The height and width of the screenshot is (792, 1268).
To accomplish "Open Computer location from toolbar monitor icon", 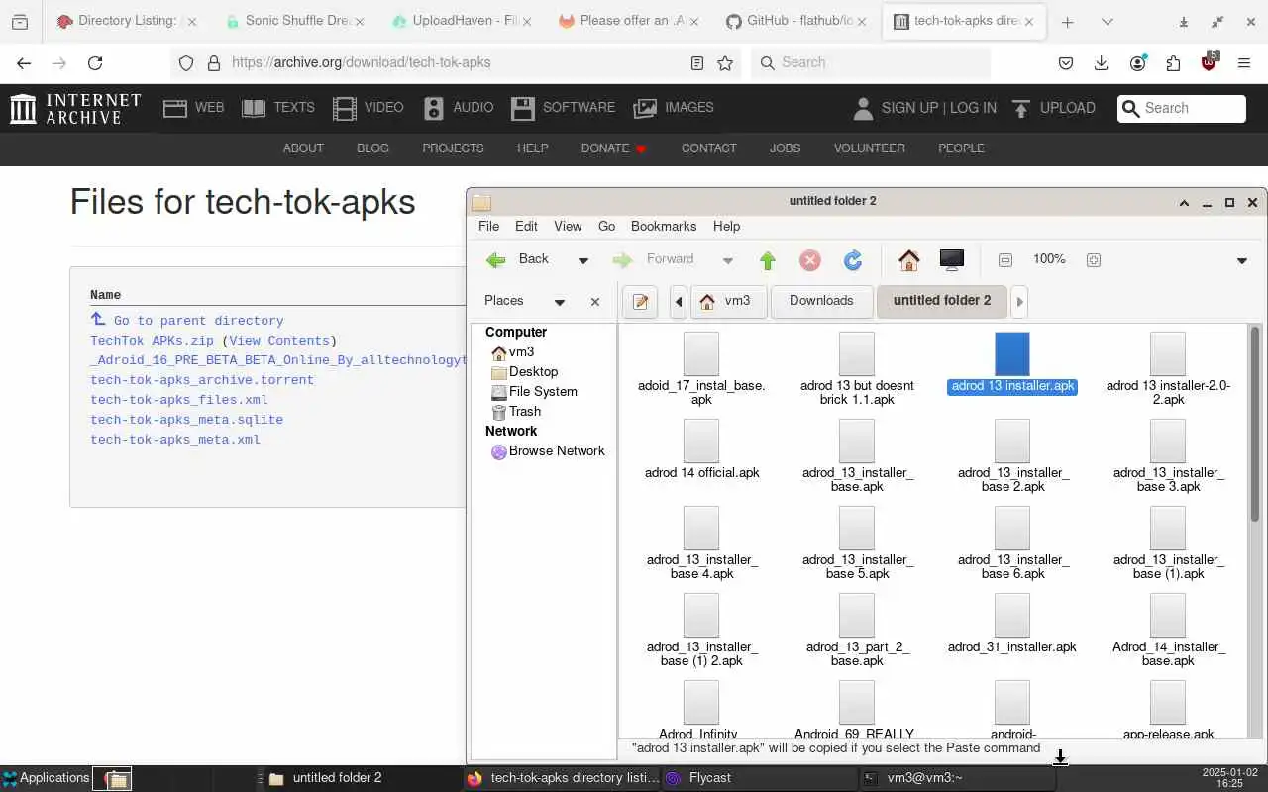I will pyautogui.click(x=952, y=260).
